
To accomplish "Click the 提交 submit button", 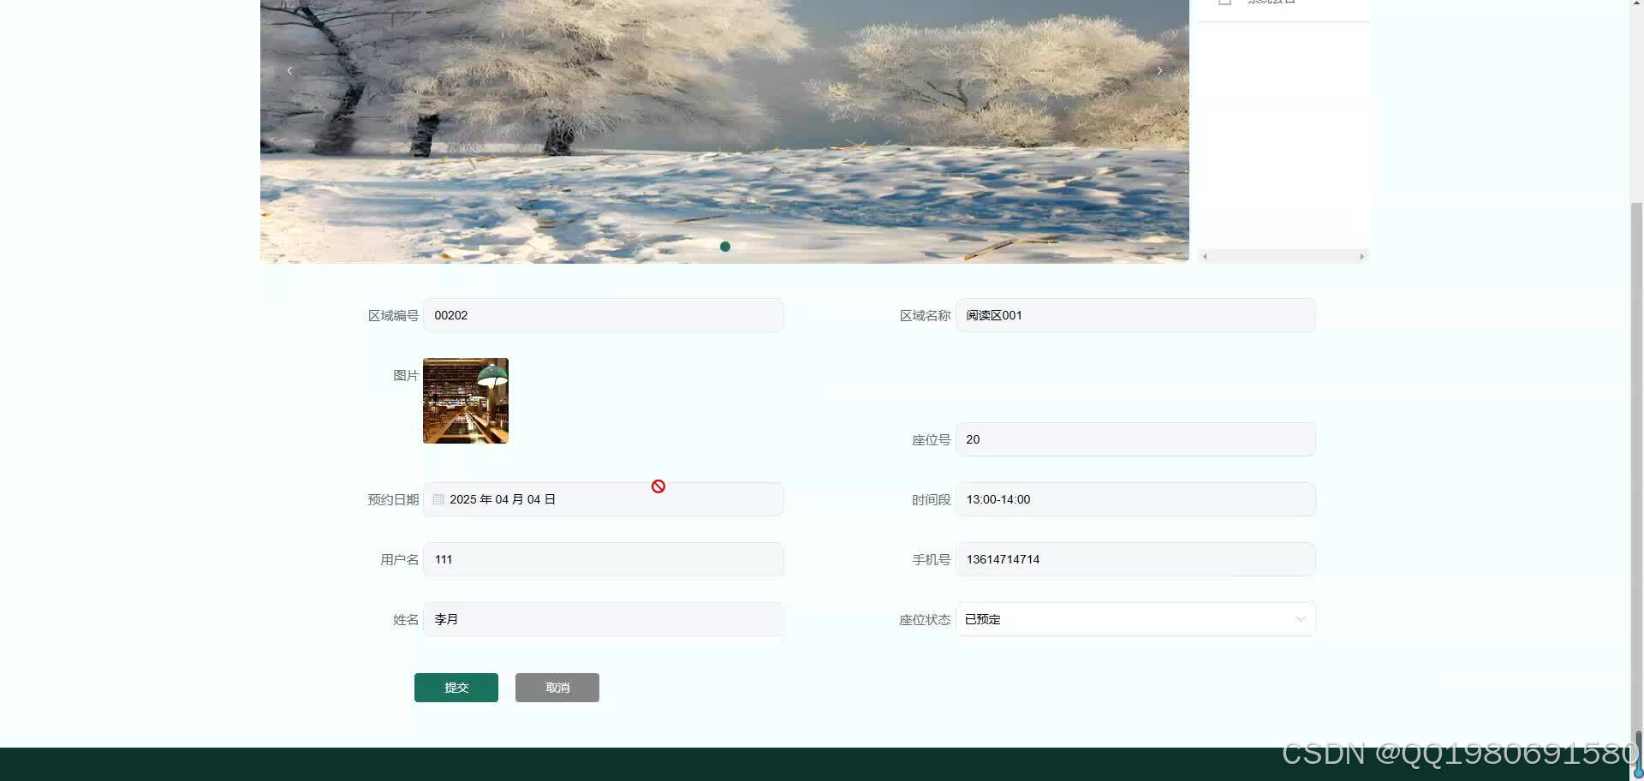I will (x=456, y=687).
